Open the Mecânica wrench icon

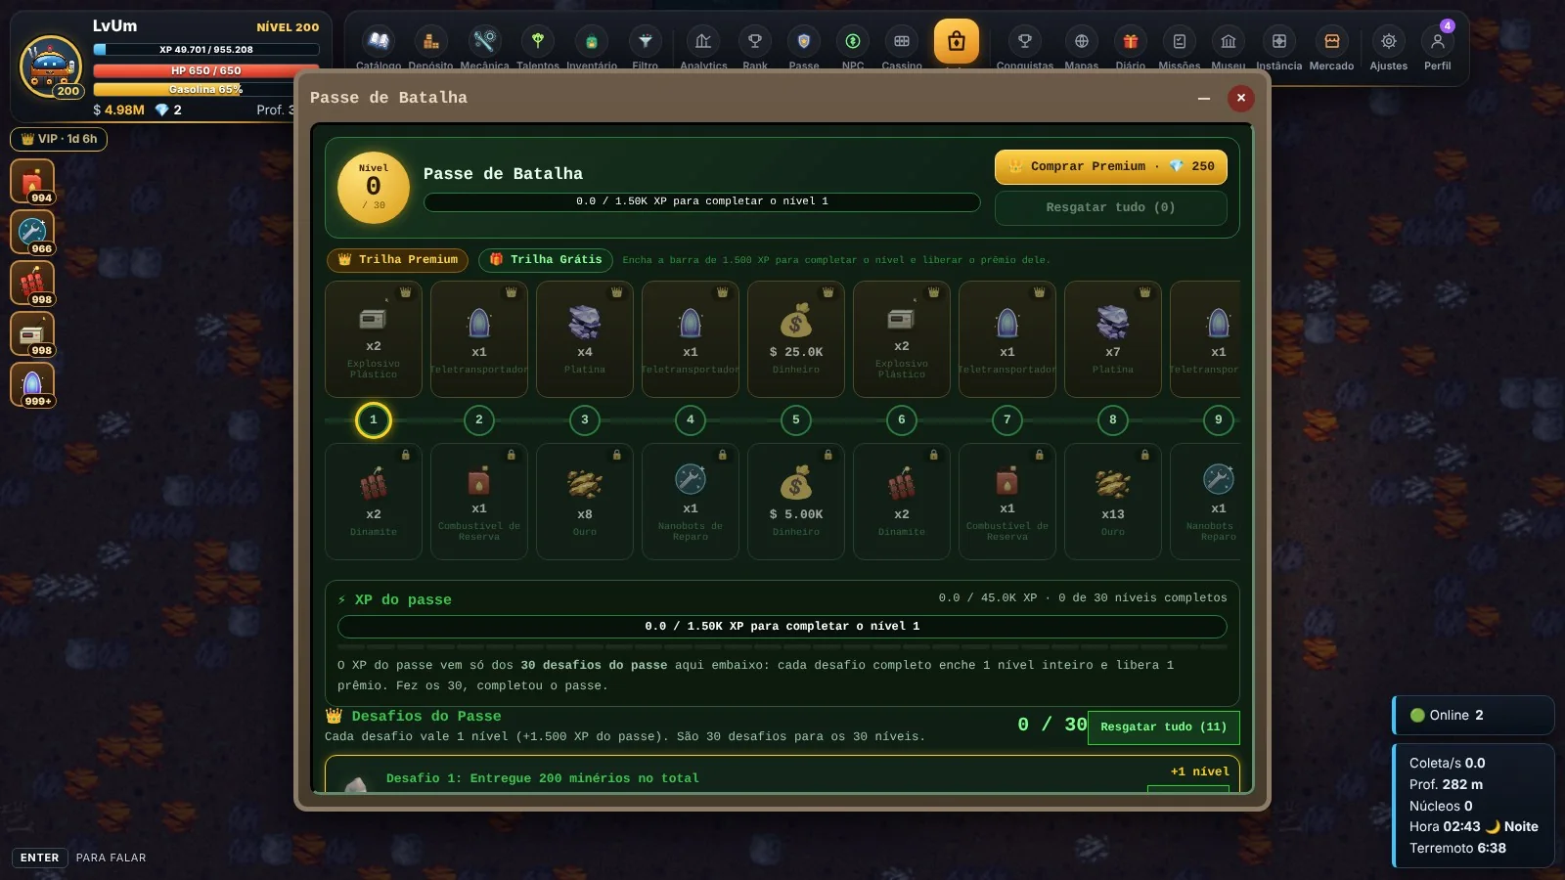point(484,42)
